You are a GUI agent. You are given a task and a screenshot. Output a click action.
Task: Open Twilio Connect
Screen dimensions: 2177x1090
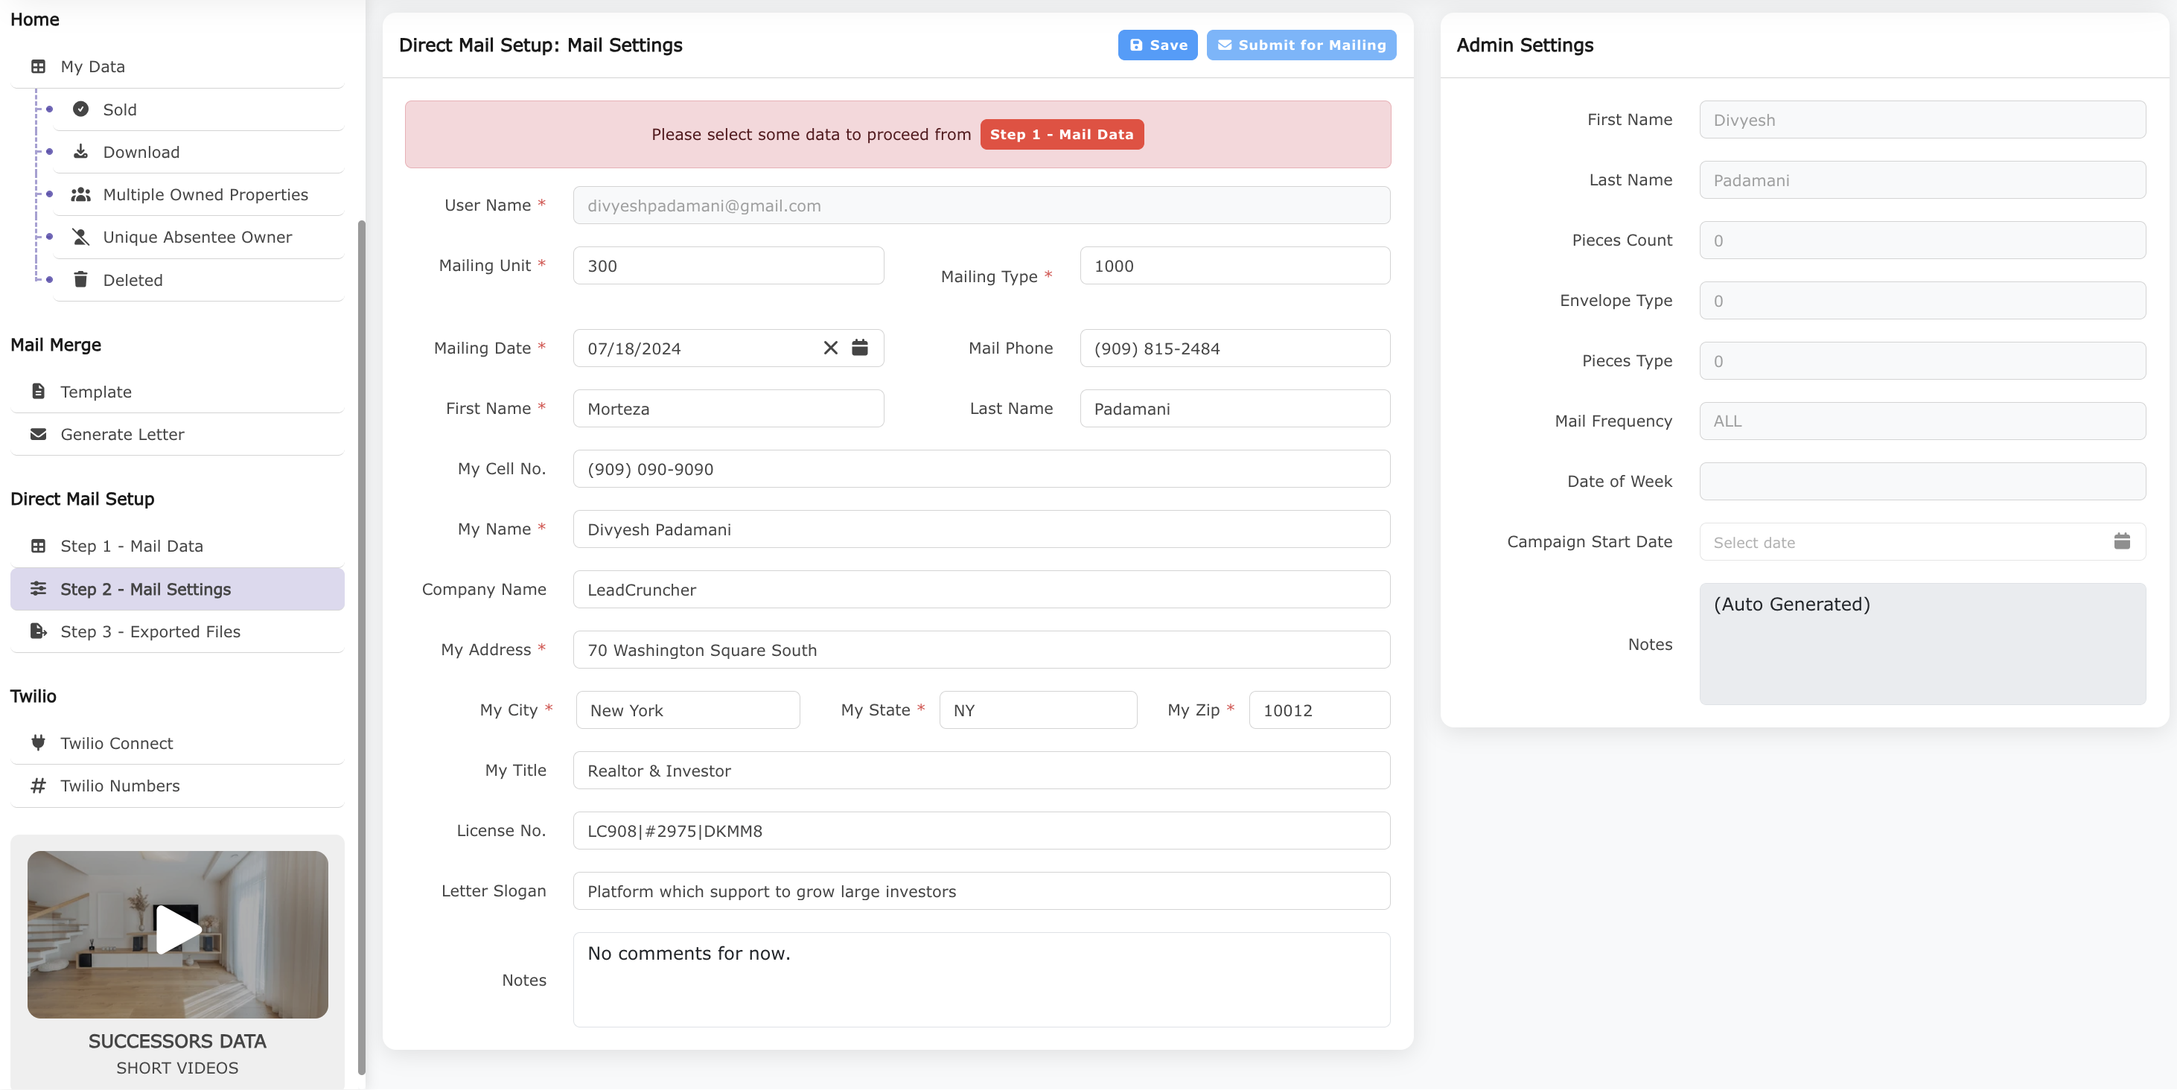point(116,743)
